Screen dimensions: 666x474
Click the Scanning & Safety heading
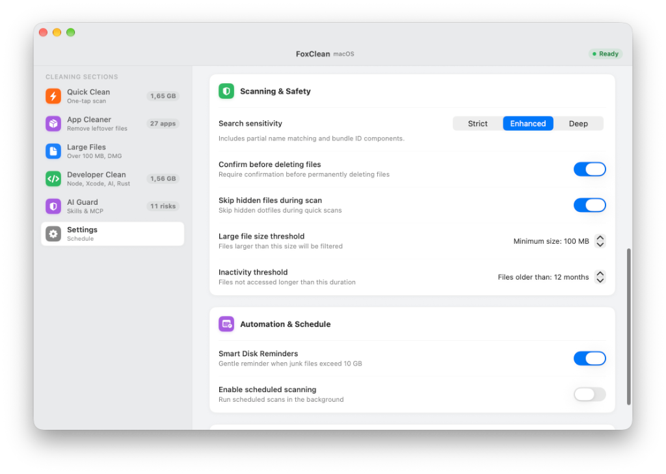[x=275, y=91]
